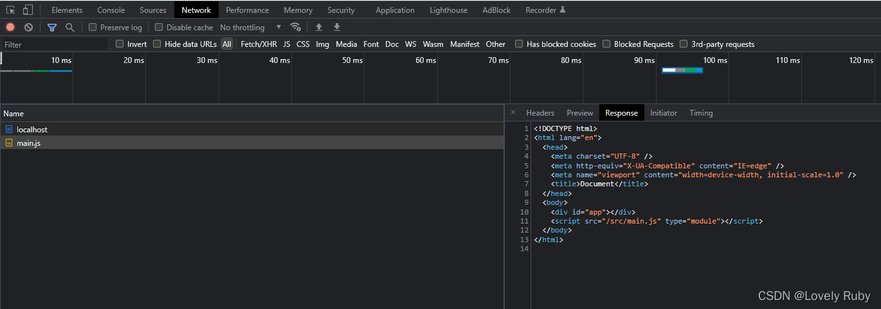Filter requests by Wasm

[x=433, y=44]
